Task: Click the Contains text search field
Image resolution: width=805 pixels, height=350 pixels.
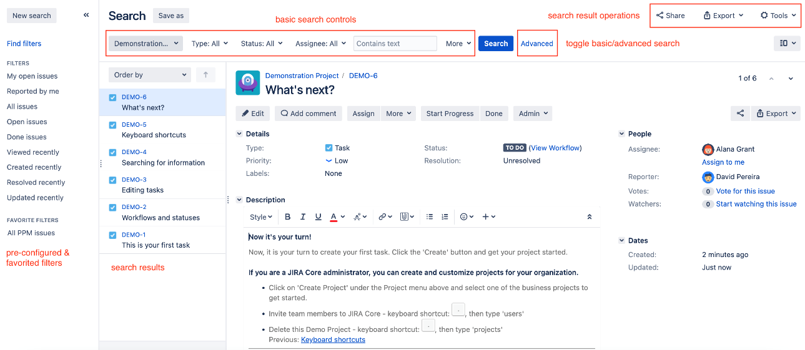Action: click(395, 44)
